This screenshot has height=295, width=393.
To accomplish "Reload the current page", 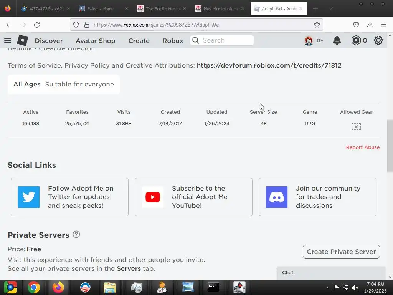I will 37,25.
